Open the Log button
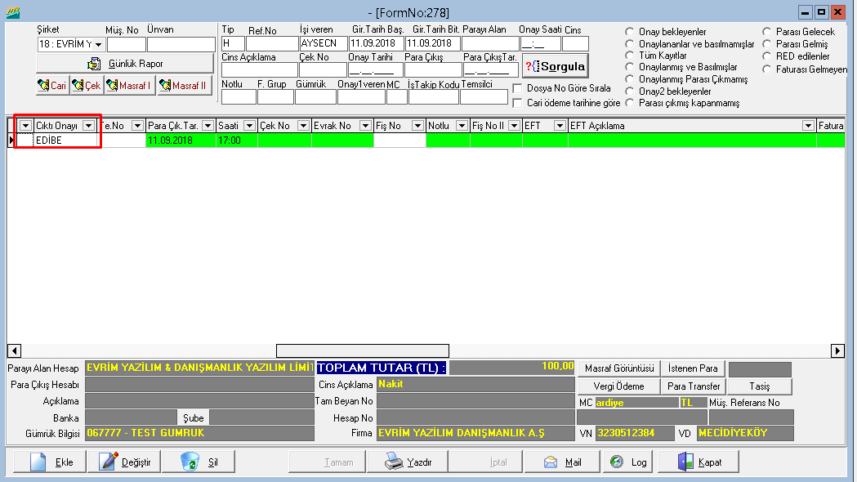 click(x=628, y=462)
